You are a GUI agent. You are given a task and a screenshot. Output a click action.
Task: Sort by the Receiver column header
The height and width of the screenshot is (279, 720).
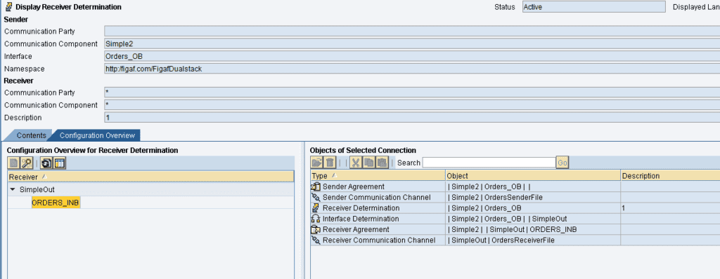pyautogui.click(x=150, y=177)
